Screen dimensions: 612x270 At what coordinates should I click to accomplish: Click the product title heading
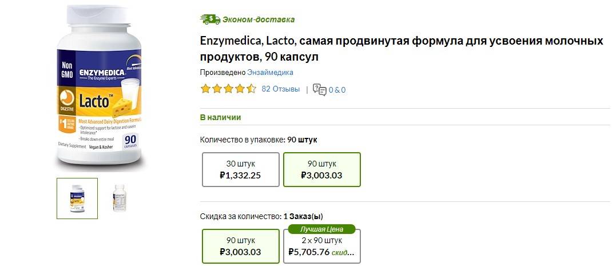coord(402,49)
